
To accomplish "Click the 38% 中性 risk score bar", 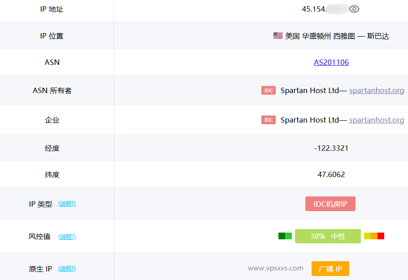I will coord(328,236).
